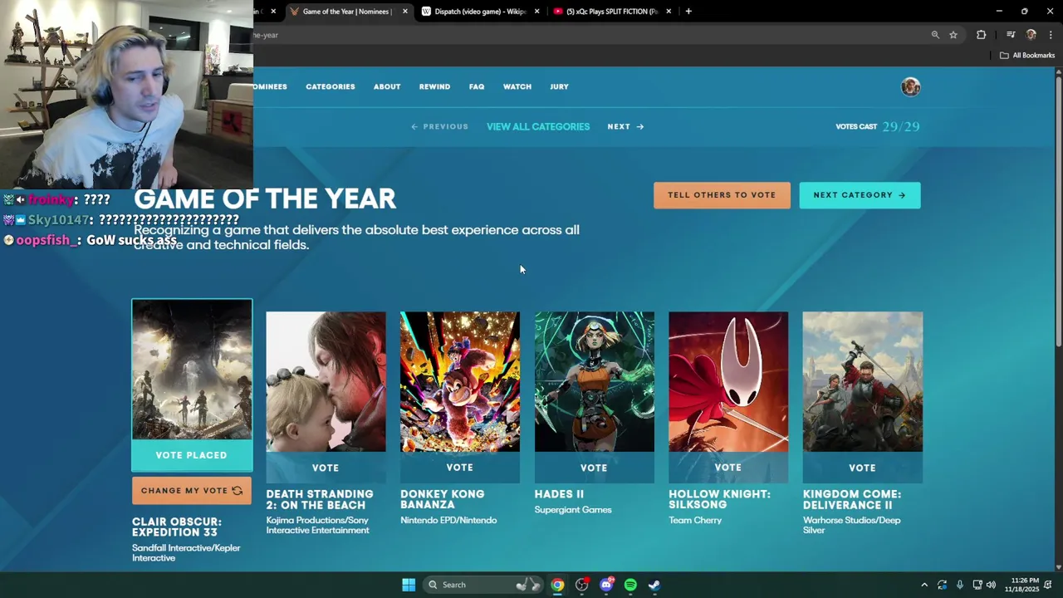This screenshot has width=1063, height=598.
Task: Click the microphone tray icon
Action: [x=959, y=585]
